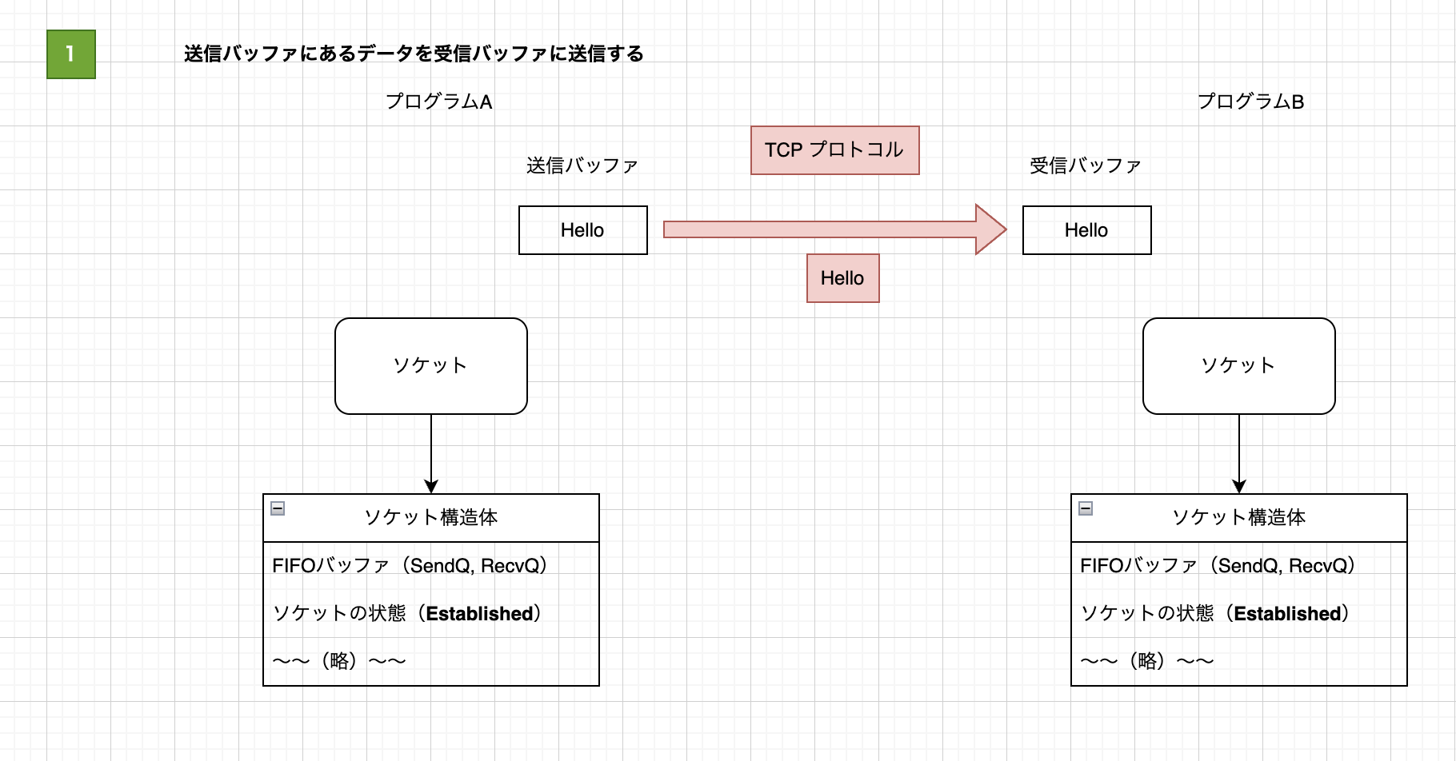
Task: Select the 送信バッファ Hello box
Action: [x=582, y=230]
